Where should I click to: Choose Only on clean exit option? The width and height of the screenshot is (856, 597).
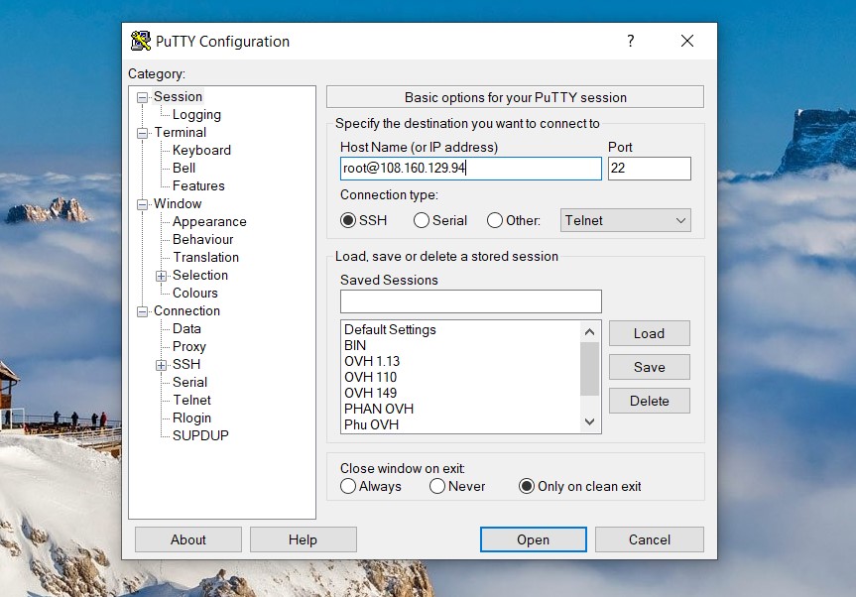(527, 486)
